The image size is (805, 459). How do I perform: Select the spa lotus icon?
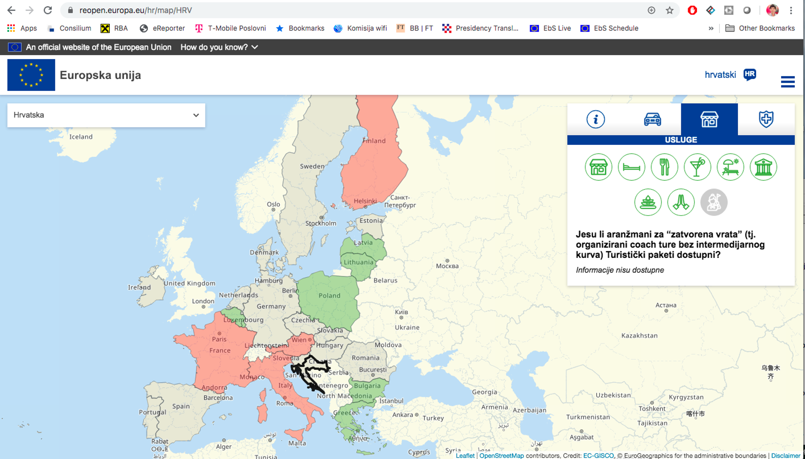648,202
